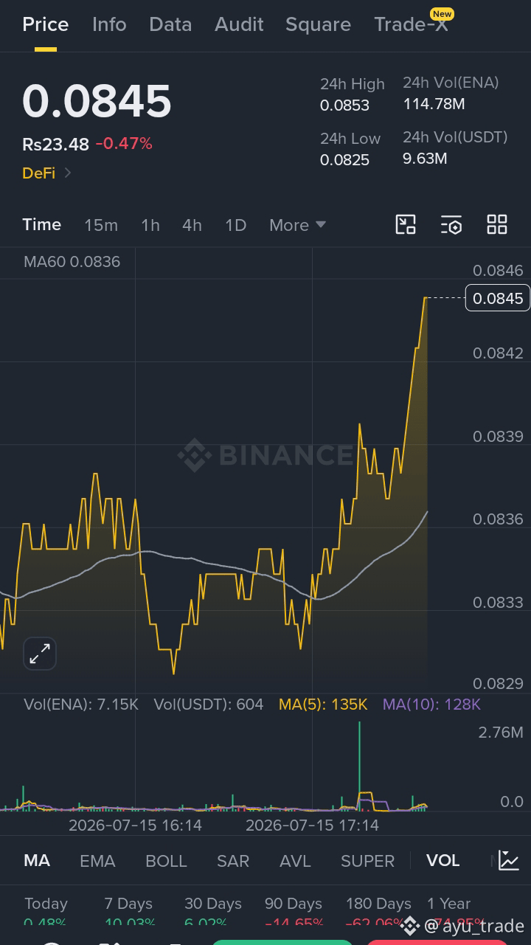Tap the Today performance label
Image resolution: width=531 pixels, height=945 pixels.
point(46,904)
